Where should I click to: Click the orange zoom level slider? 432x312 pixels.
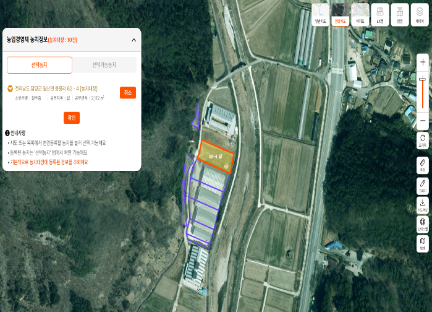coord(422,94)
